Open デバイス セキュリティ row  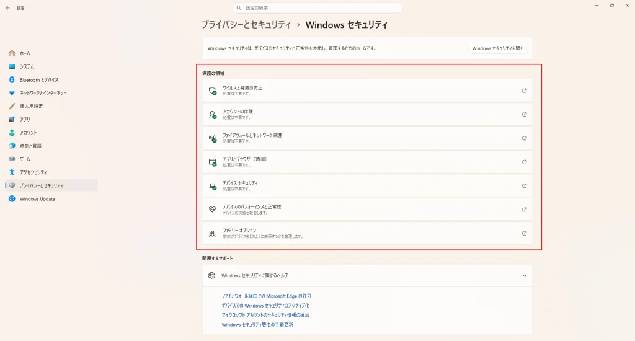coord(367,185)
